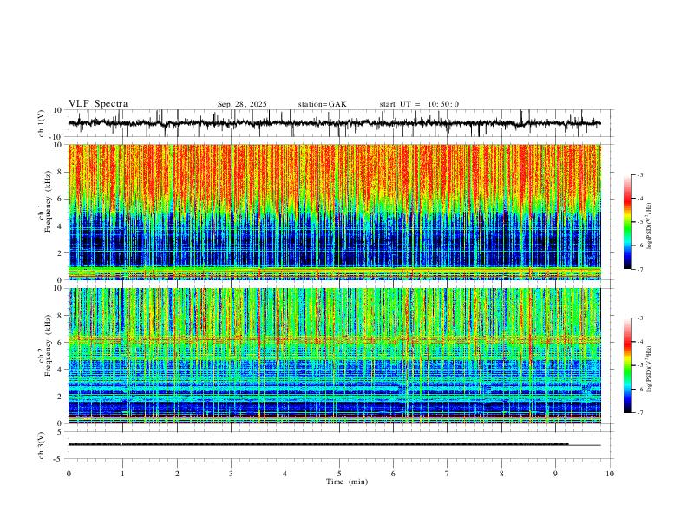Click the "Time (min)" axis title
Viewport: 687px width, 531px height.
click(x=347, y=482)
